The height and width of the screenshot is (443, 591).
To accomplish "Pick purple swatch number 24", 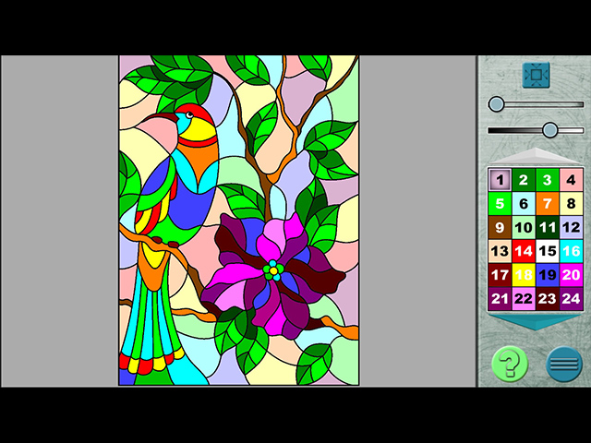I will [x=572, y=299].
